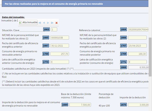Click the 'Importe de la deducción' column header
Screen dimensions: 152x111
133,98
